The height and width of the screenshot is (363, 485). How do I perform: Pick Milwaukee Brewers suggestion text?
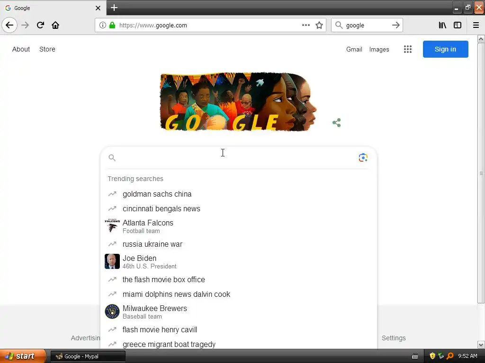click(x=155, y=308)
